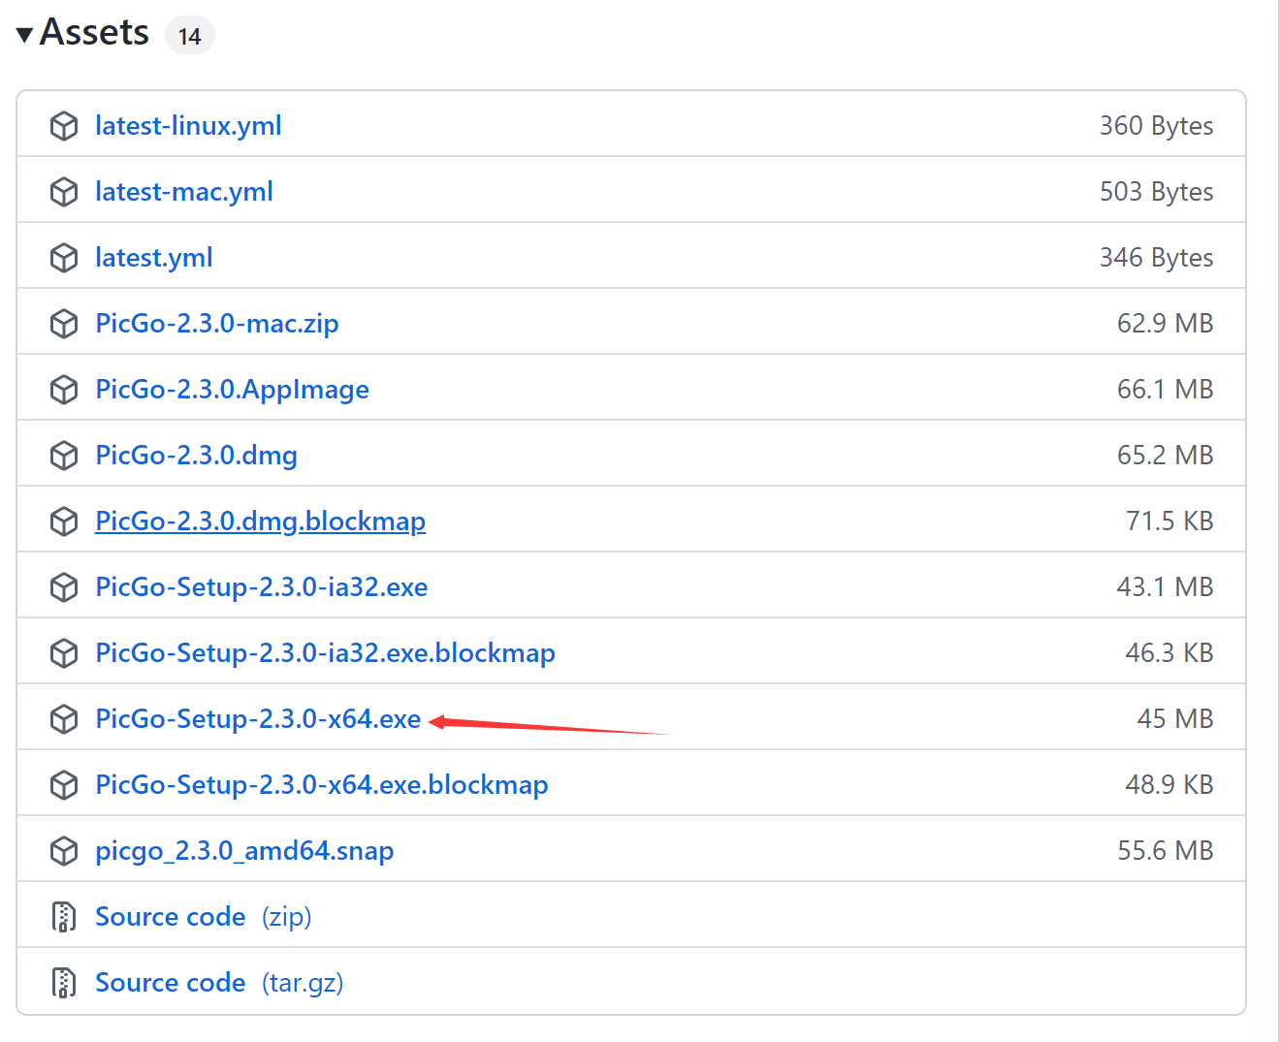
Task: Click the Assets count badge 14
Action: coord(190,36)
